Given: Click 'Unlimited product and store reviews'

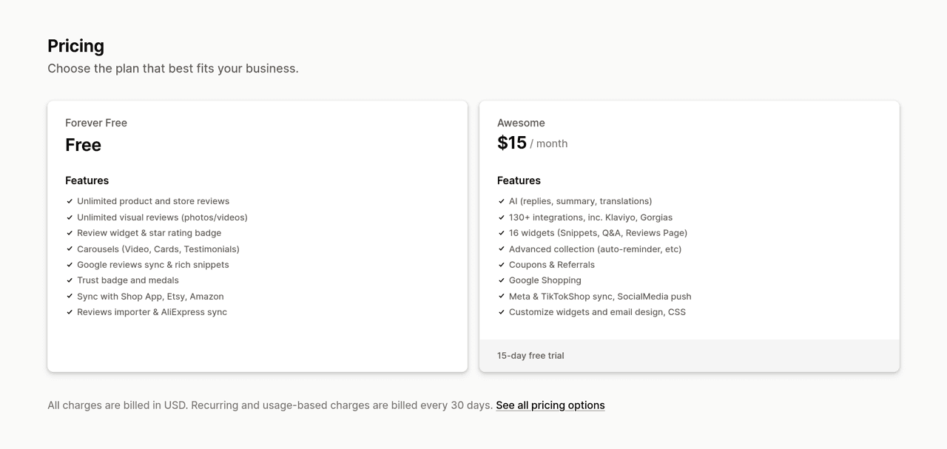Looking at the screenshot, I should pyautogui.click(x=153, y=201).
